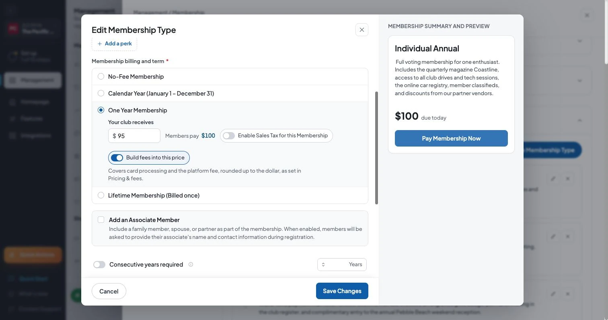Viewport: 608px width, 320px height.
Task: Click the info icon beside Consecutive years required
Action: coord(191,264)
